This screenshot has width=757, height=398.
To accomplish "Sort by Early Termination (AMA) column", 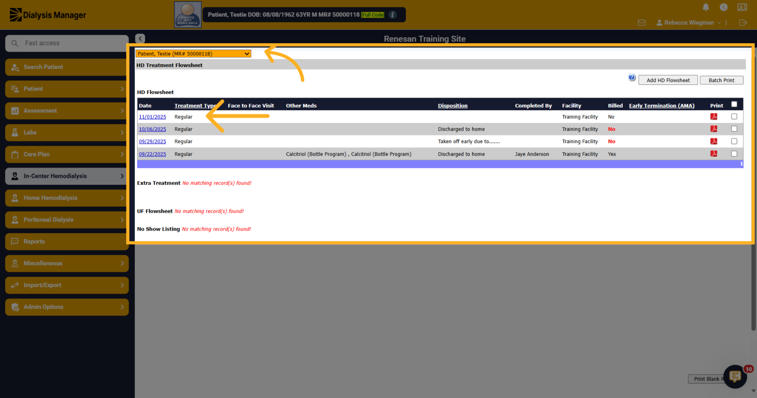I will point(662,106).
